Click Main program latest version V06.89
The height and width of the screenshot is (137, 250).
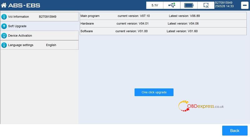click(x=184, y=16)
